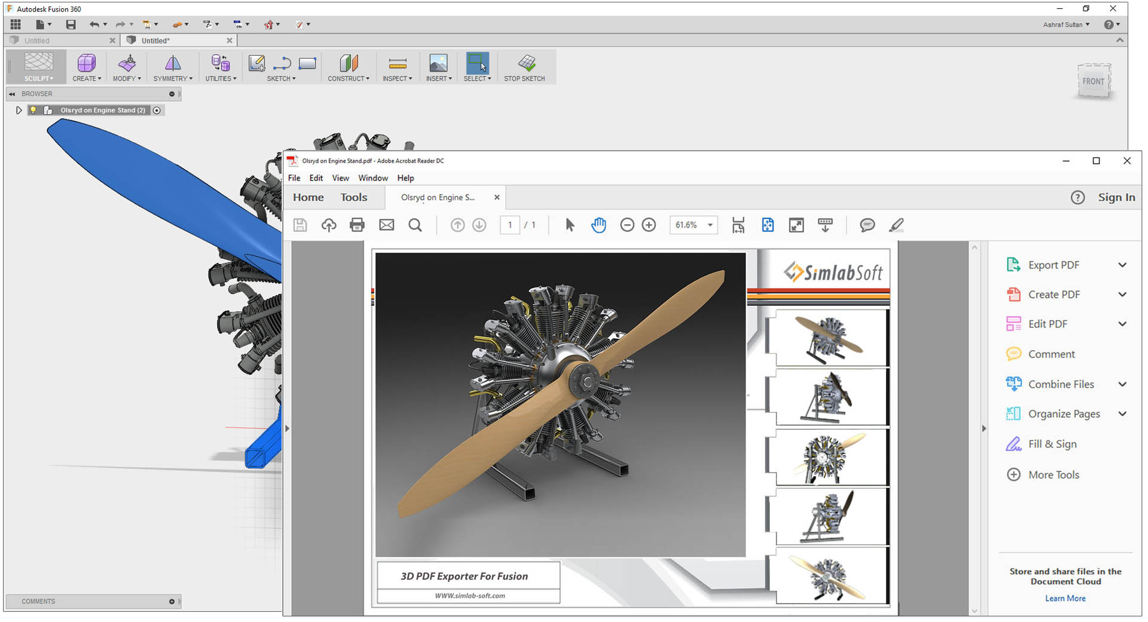The width and height of the screenshot is (1148, 622).
Task: Expand the Acrobat left navigation pane arrow
Action: coord(287,428)
